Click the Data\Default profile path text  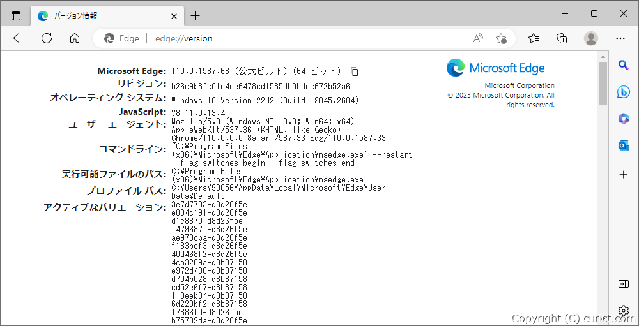(198, 196)
